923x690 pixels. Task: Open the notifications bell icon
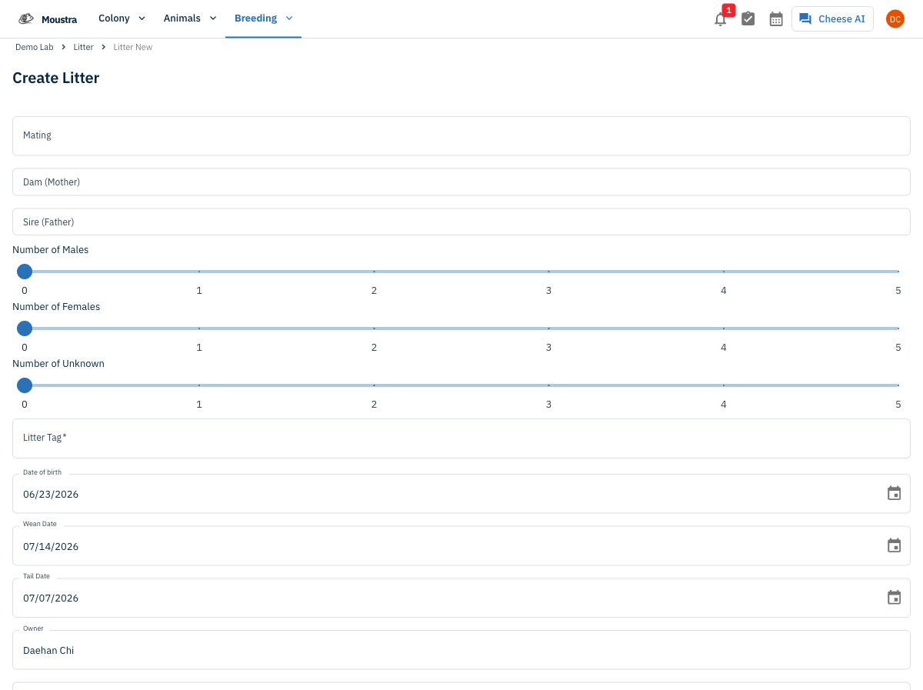click(720, 19)
